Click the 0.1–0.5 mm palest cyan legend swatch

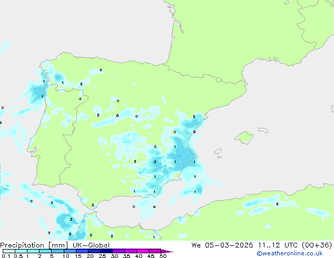9,251
